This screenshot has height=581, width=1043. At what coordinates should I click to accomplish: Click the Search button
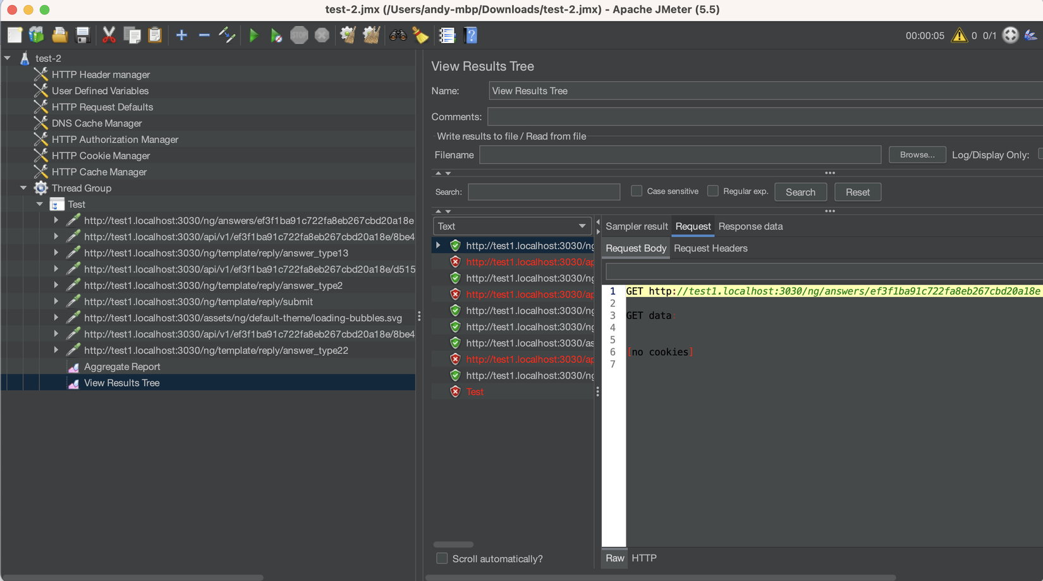point(800,192)
